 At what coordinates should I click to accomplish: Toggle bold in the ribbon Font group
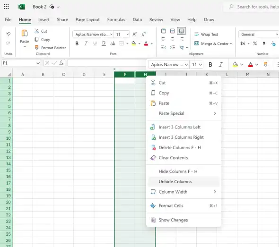77,43
